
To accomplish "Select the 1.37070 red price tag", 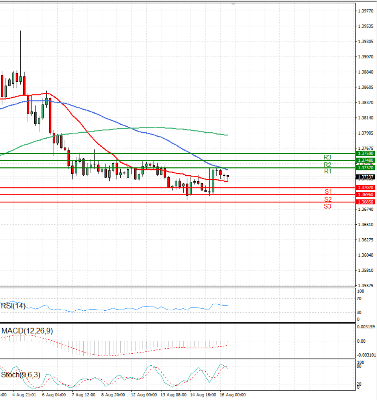I will [x=366, y=187].
